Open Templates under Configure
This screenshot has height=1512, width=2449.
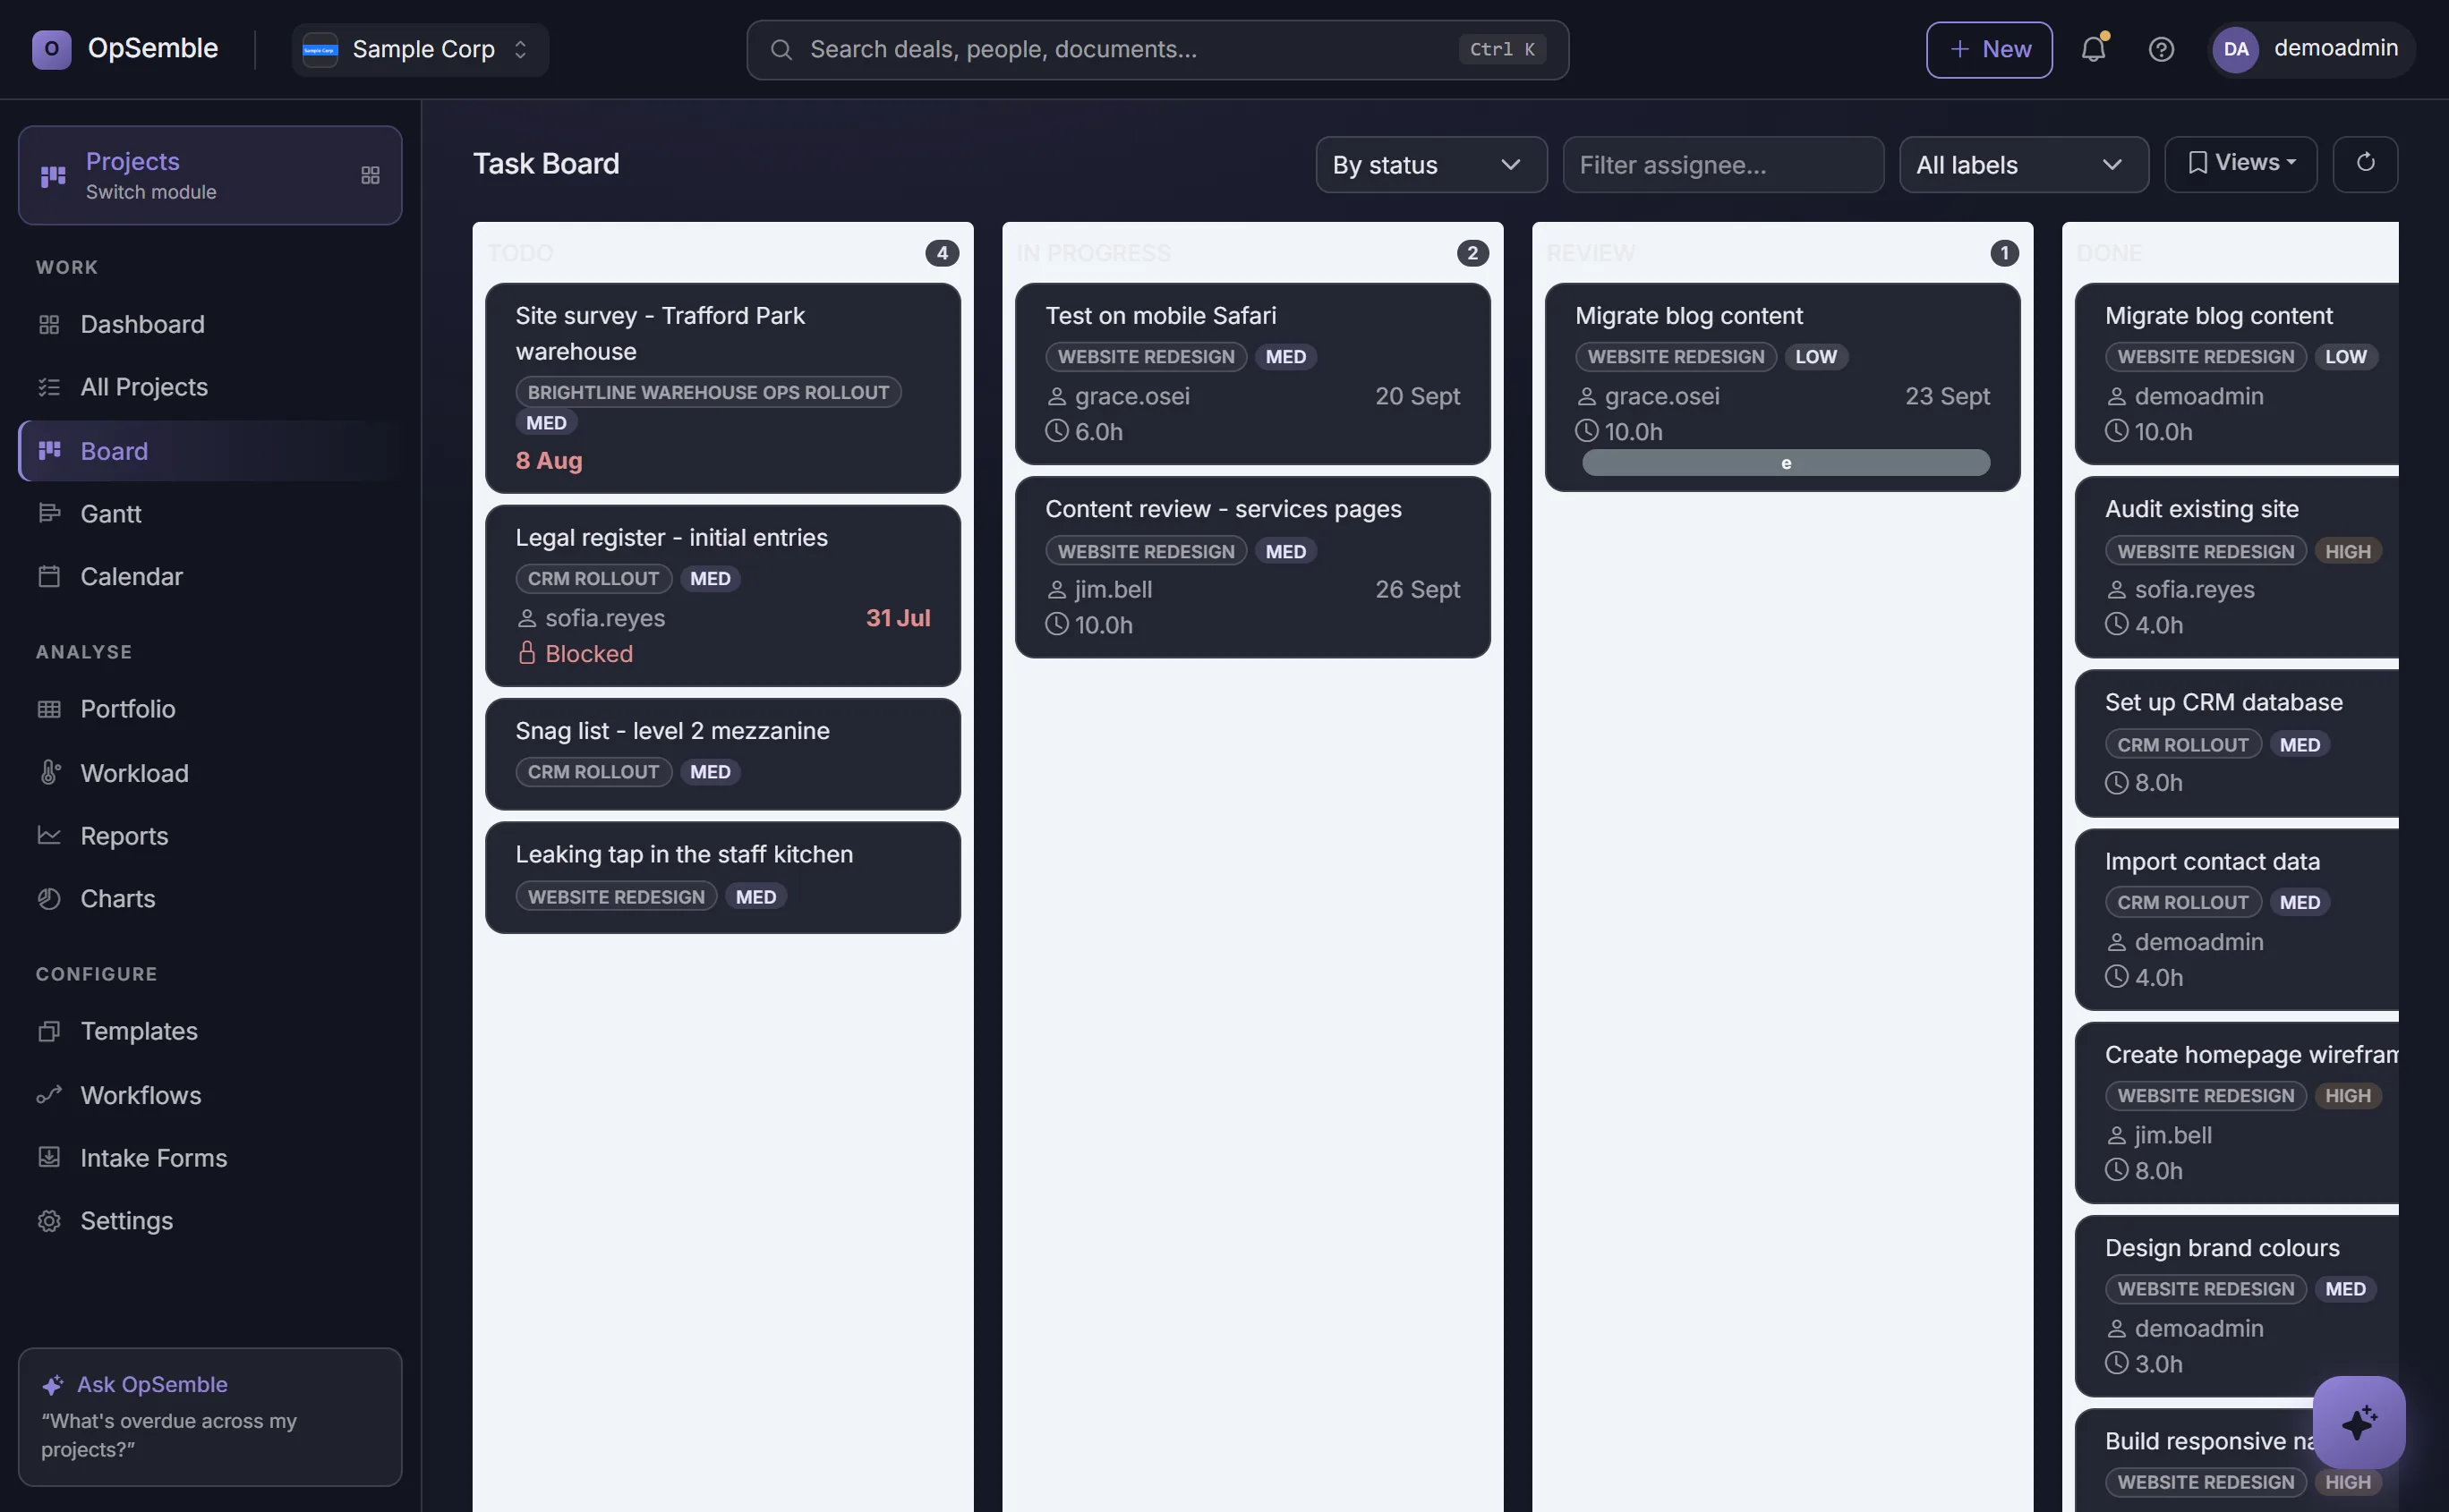(x=210, y=1031)
